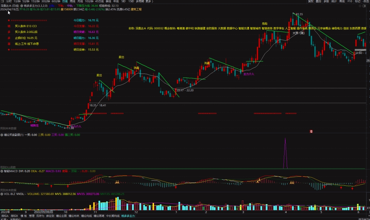Viewport: 370px width, 220px height.
Task: Click the small square icon left of 分时
Action: coord(2,1)
